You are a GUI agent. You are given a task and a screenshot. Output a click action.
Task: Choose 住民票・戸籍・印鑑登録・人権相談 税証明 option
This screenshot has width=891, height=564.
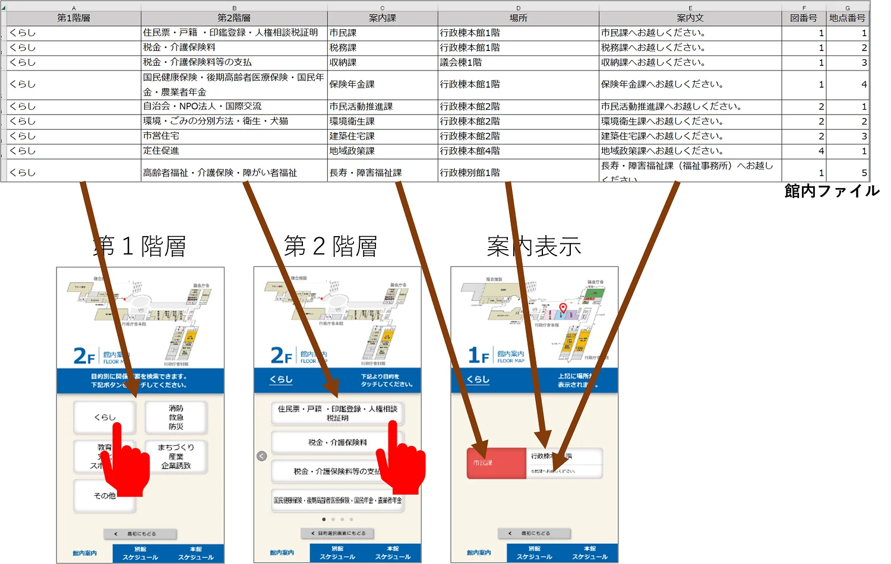(337, 413)
